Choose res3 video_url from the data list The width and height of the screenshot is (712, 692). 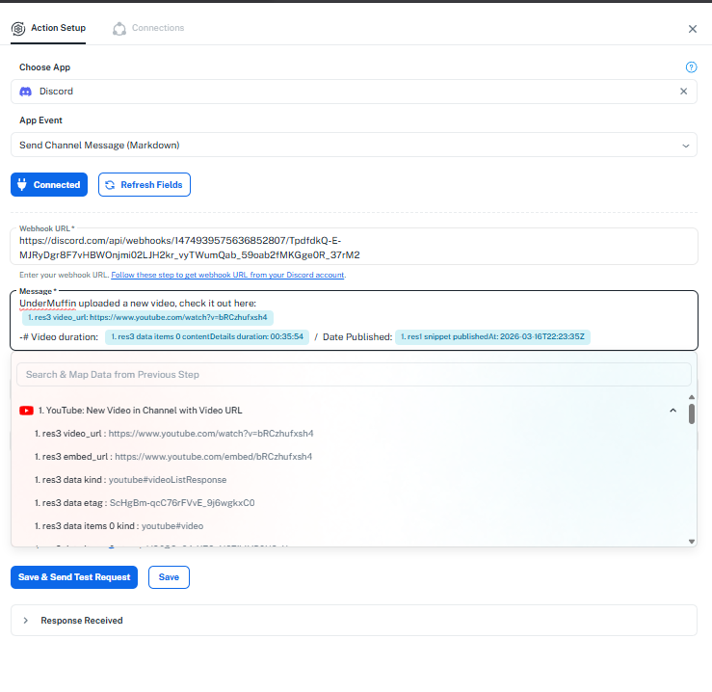point(174,434)
